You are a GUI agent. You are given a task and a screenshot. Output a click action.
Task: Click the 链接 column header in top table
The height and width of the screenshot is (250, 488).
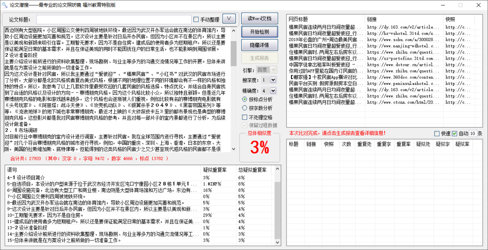pos(404,19)
